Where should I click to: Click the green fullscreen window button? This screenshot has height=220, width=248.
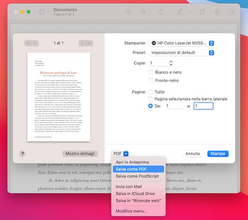pyautogui.click(x=28, y=12)
